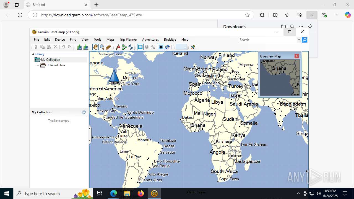
Task: Open browser Settings and more ellipsis
Action: (336, 15)
